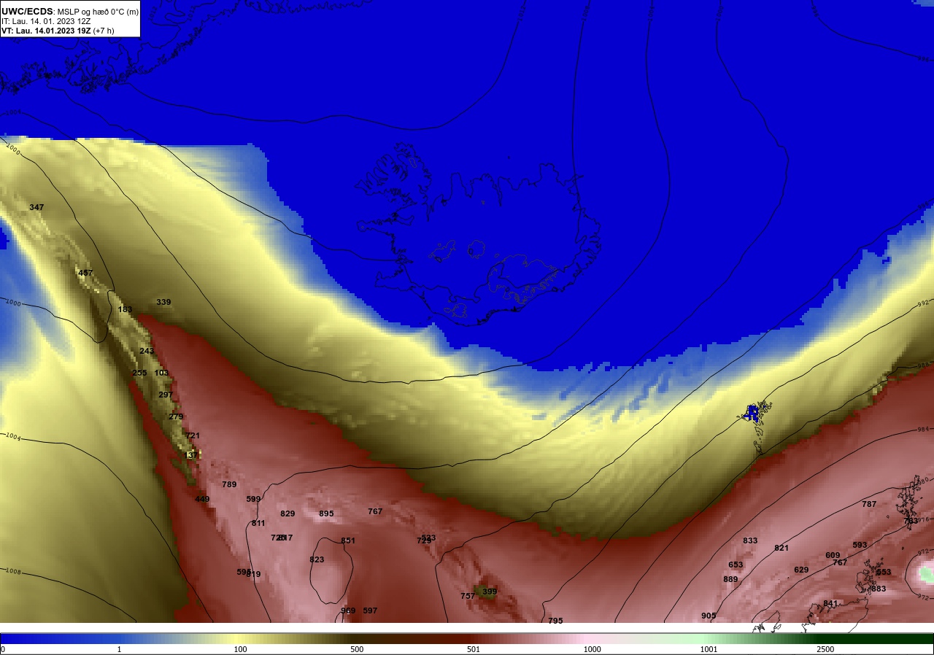This screenshot has width=934, height=655.
Task: Click the map value 969
Action: [348, 611]
